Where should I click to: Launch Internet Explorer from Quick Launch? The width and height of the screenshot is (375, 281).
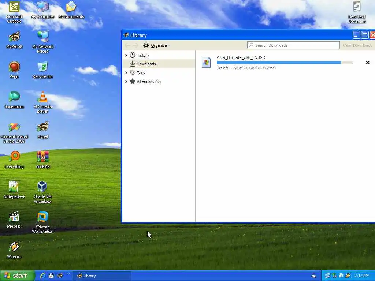pos(43,276)
